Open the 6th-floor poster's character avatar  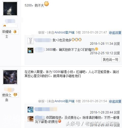[10, 77]
